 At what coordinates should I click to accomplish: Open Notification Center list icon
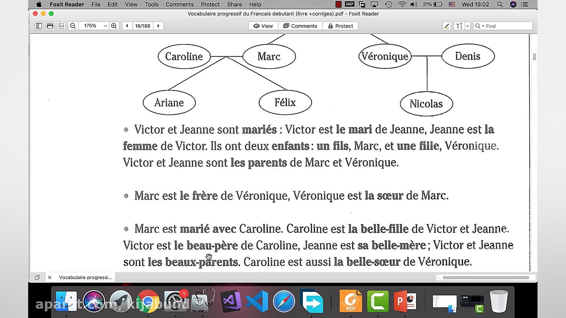525,4
